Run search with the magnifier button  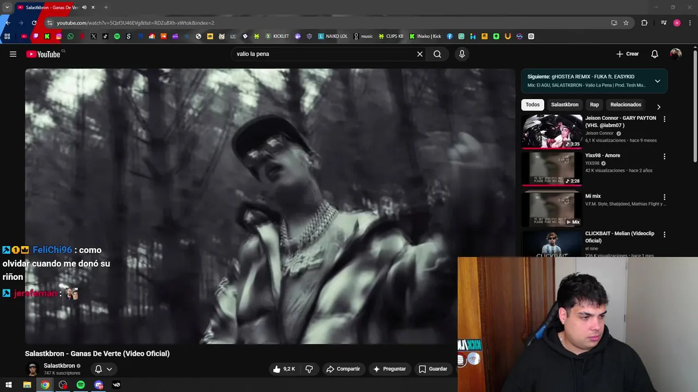(437, 54)
